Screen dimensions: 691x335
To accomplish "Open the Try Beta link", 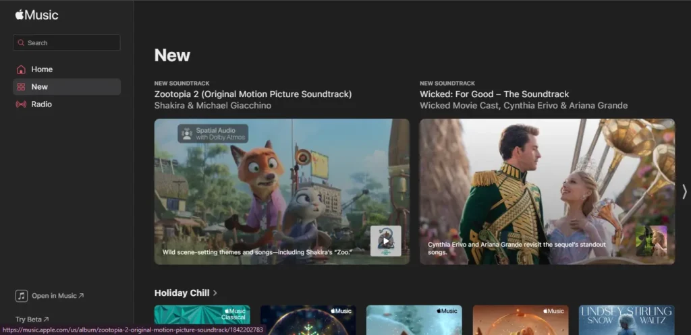I will coord(32,319).
